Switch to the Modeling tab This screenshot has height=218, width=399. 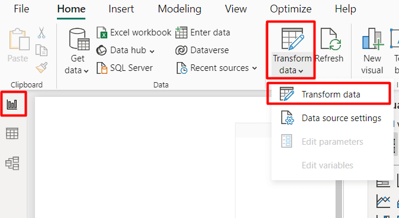click(180, 9)
